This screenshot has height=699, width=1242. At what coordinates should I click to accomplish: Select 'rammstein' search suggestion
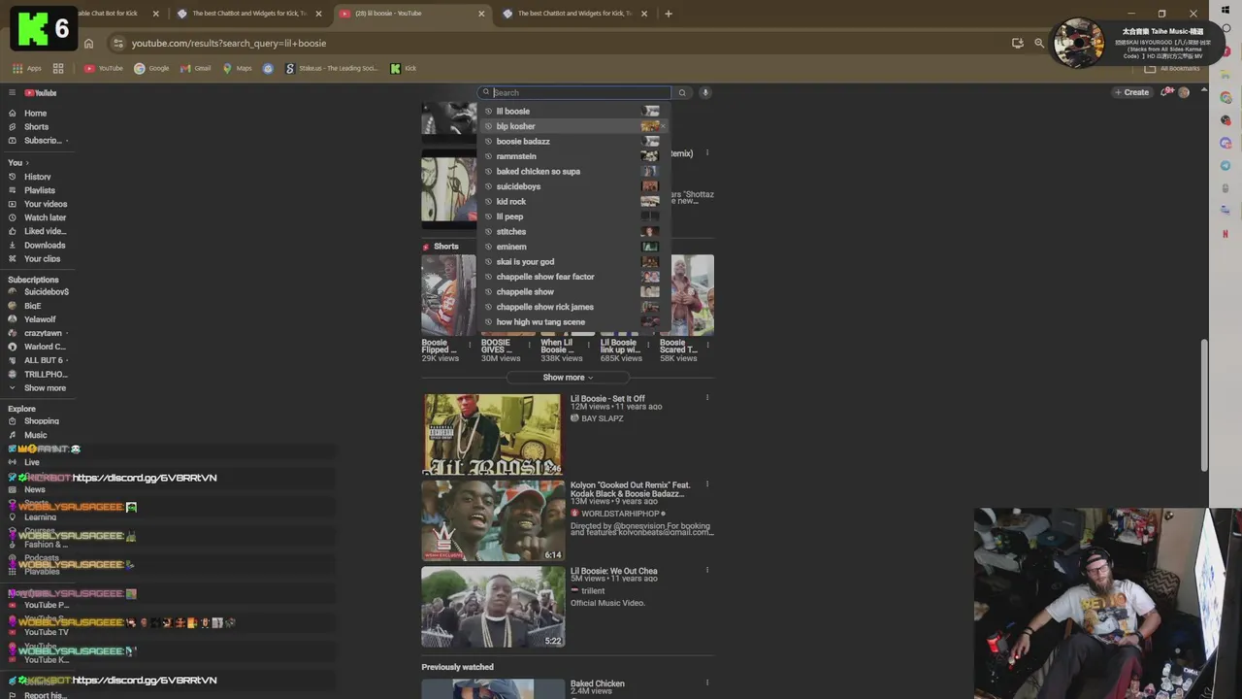pyautogui.click(x=572, y=156)
